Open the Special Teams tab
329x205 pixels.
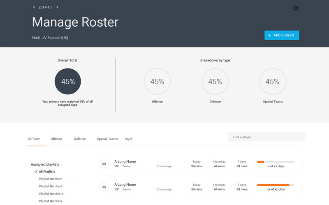tap(107, 139)
